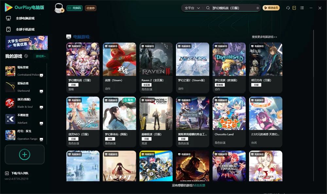Image resolution: width=327 pixels, height=194 pixels.
Task: Click the my games list scrollbar
Action: [47, 104]
